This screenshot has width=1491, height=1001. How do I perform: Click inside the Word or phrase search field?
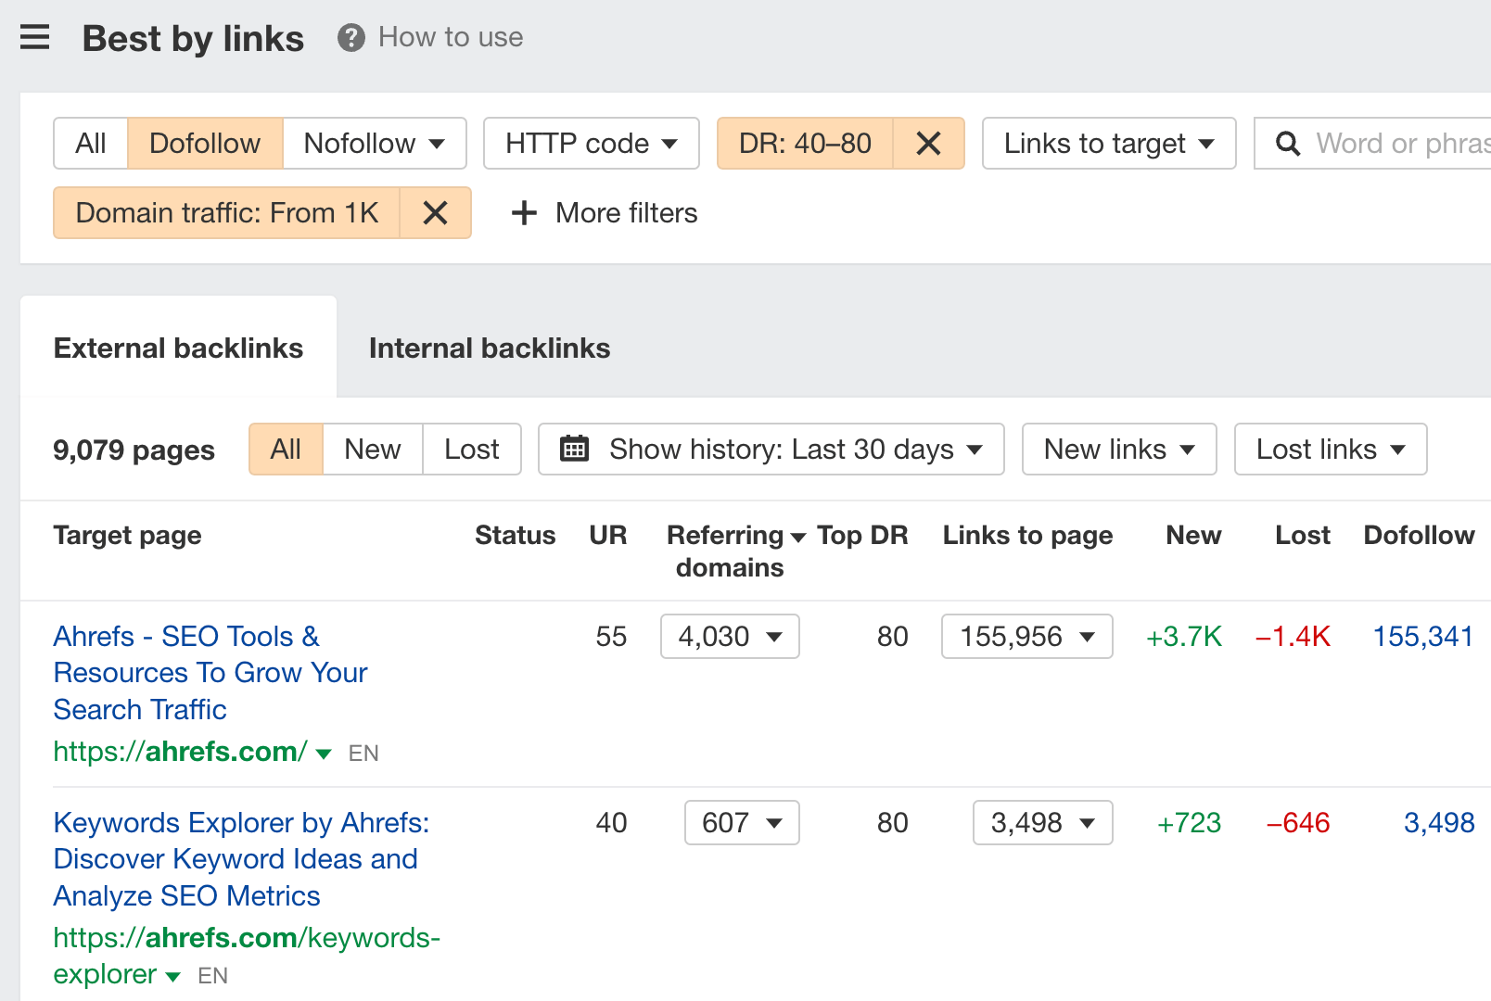(1391, 143)
